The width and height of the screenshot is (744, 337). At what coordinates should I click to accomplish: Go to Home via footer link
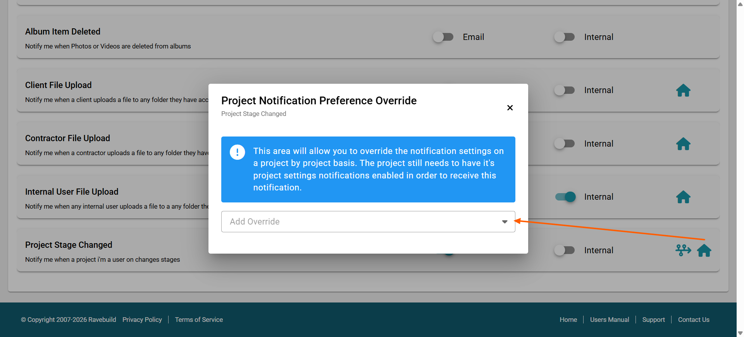pyautogui.click(x=568, y=320)
